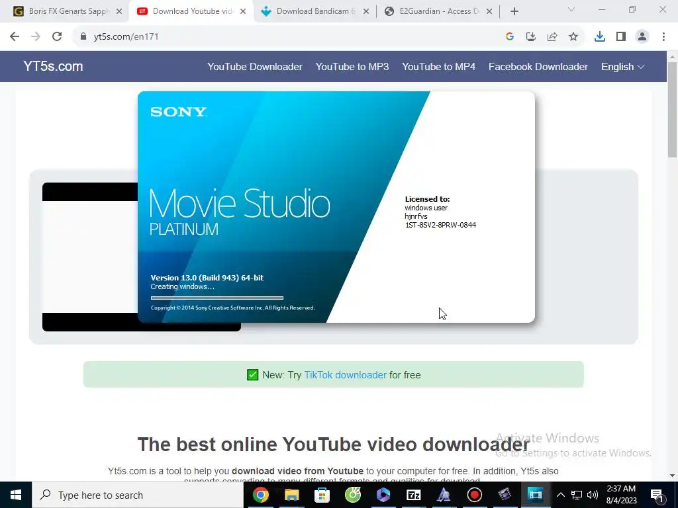Screen dimensions: 678x508
Task: Open network status tray icon
Action: 577,495
